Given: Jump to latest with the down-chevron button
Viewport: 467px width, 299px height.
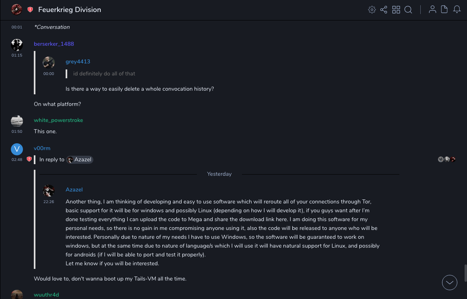Looking at the screenshot, I should click(x=450, y=283).
